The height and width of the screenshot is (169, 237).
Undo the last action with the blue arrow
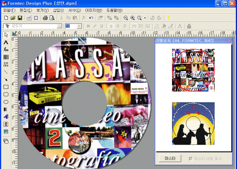point(91,18)
